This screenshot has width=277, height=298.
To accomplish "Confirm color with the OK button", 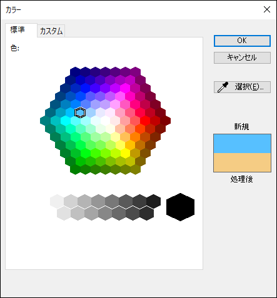I will click(242, 41).
